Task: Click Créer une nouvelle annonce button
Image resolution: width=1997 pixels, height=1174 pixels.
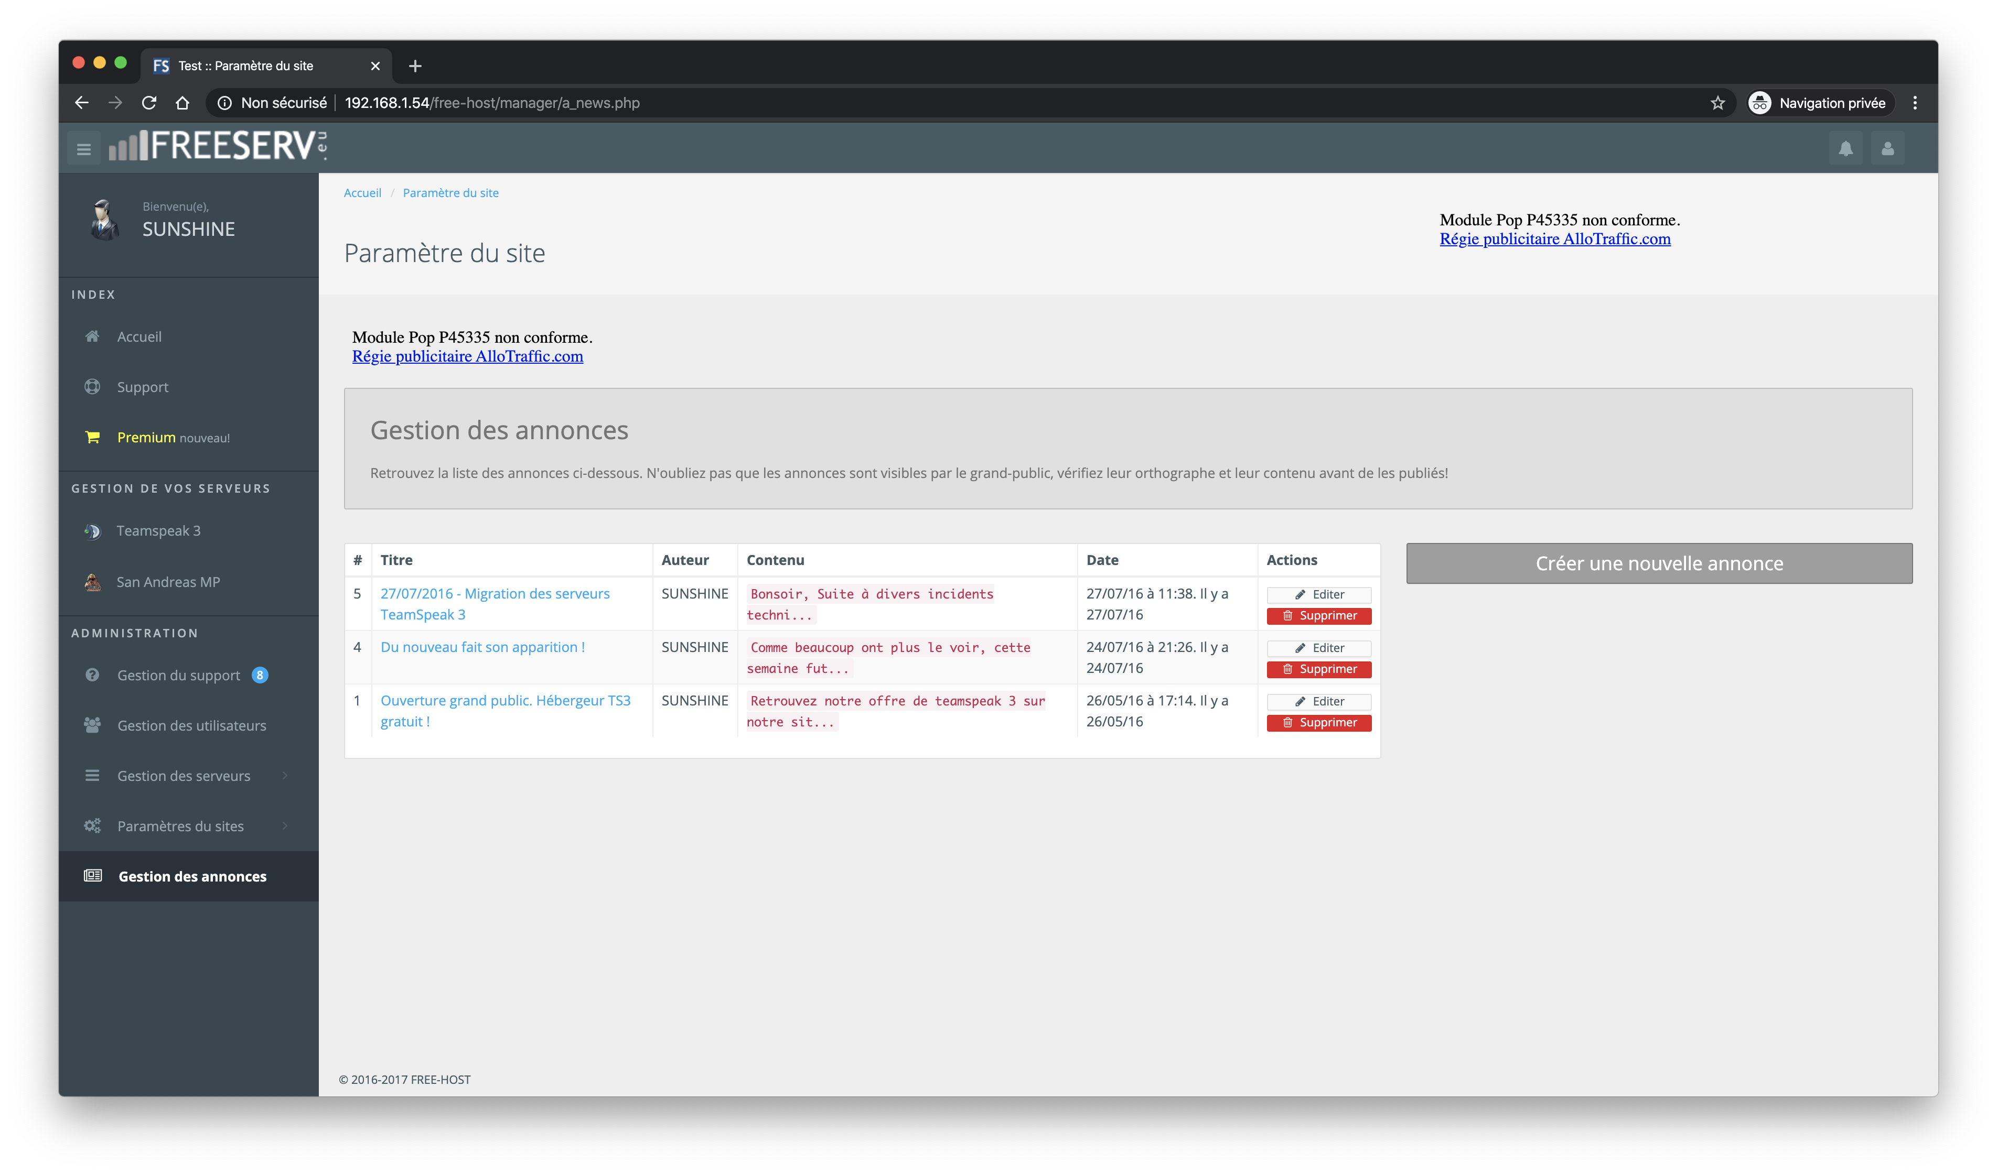Action: [1659, 563]
